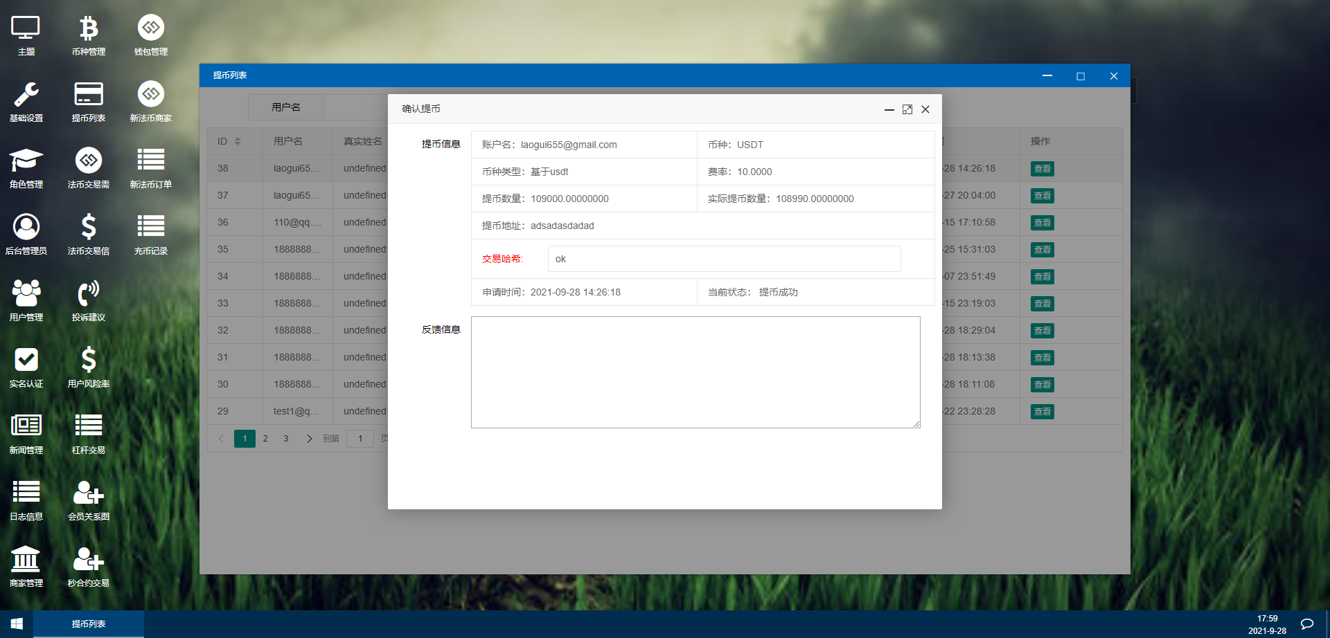Open 商家管理 bank building icon
Image resolution: width=1330 pixels, height=638 pixels.
pos(26,566)
